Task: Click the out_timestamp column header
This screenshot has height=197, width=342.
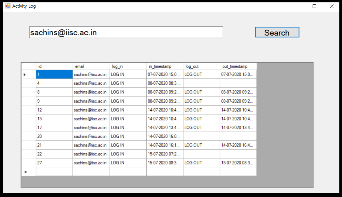Action: coord(238,66)
